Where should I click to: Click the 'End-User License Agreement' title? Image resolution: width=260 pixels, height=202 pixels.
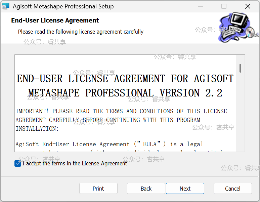tap(55, 21)
